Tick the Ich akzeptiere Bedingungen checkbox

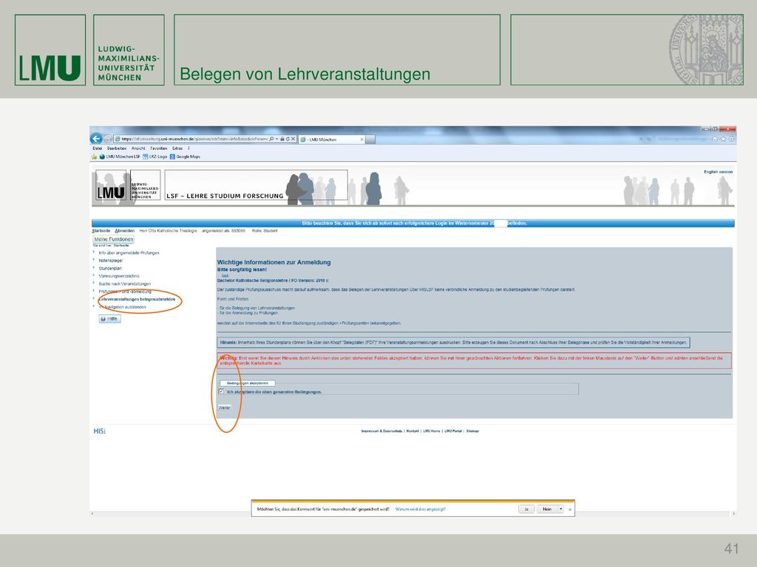222,391
